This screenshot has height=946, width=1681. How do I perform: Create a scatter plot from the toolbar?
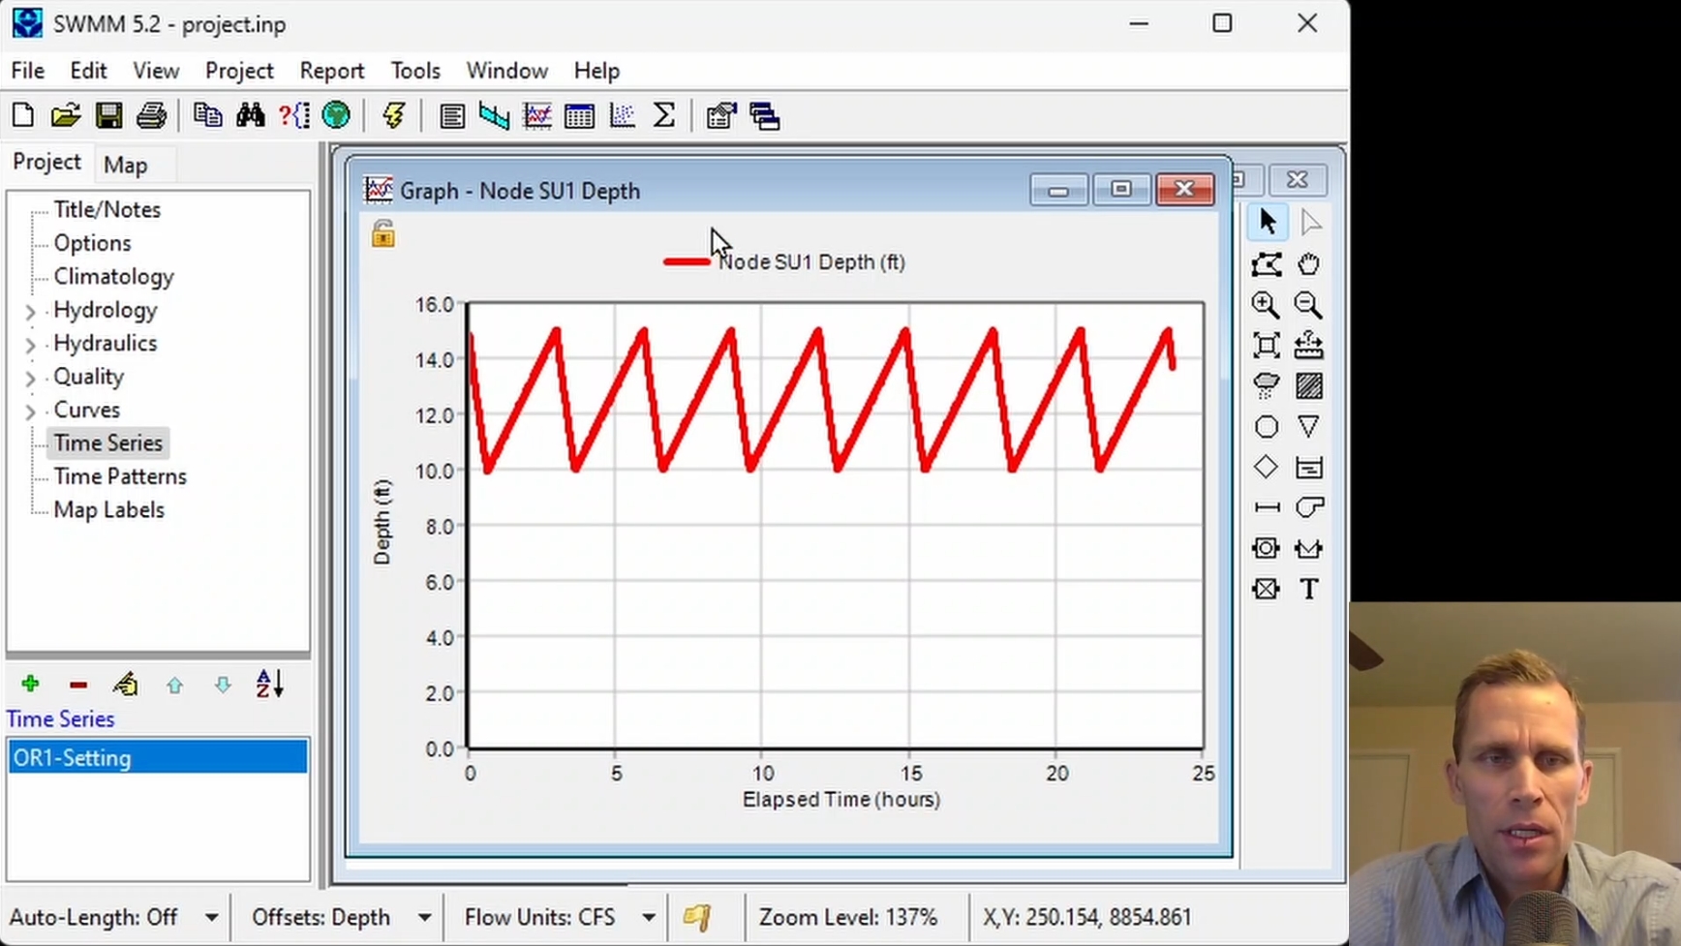click(622, 116)
